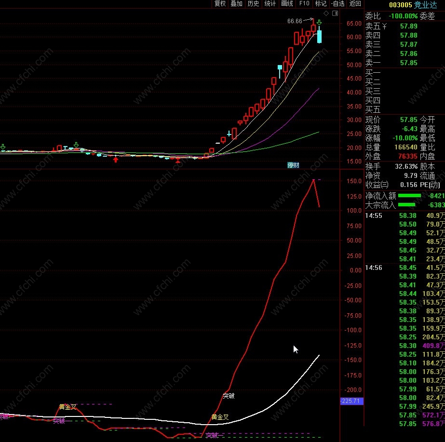The height and width of the screenshot is (442, 445).
Task: Toggle the side panel icon beside the diamond
Action: tap(335, 13)
